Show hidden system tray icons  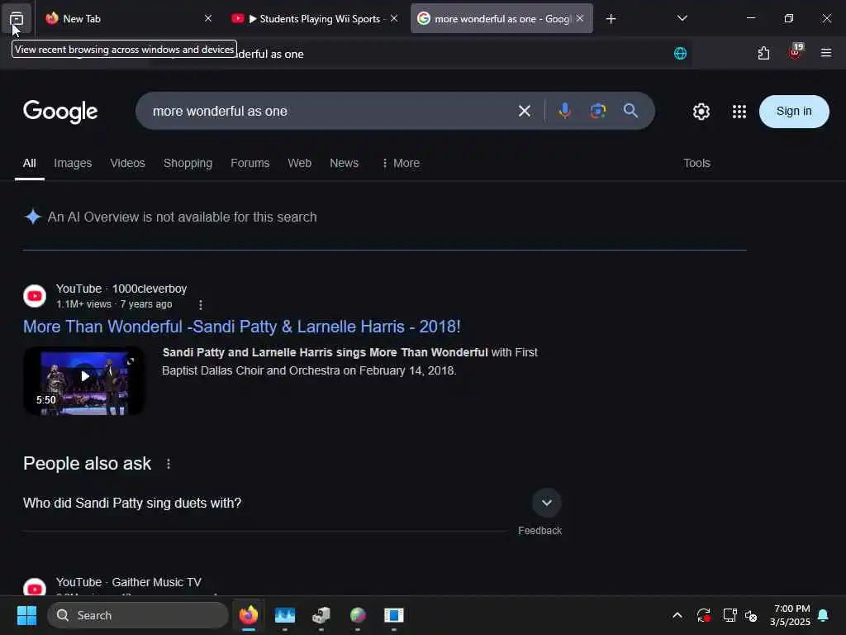(677, 615)
